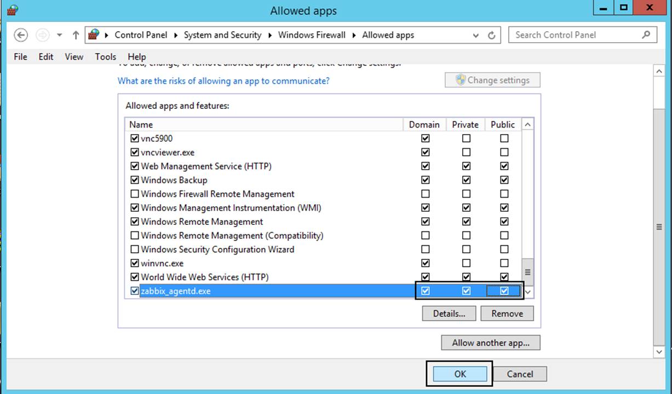672x394 pixels.
Task: Click the Back navigation arrow
Action: (x=21, y=35)
